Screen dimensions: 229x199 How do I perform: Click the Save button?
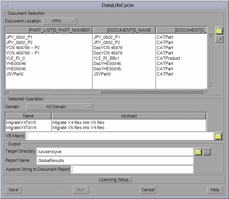(14, 190)
